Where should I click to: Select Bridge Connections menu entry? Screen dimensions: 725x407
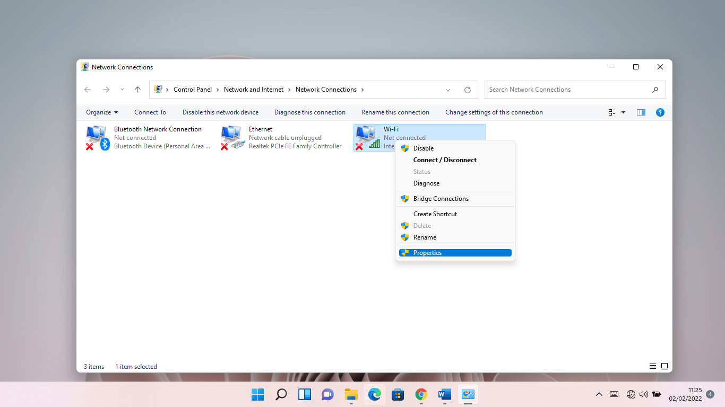point(455,199)
